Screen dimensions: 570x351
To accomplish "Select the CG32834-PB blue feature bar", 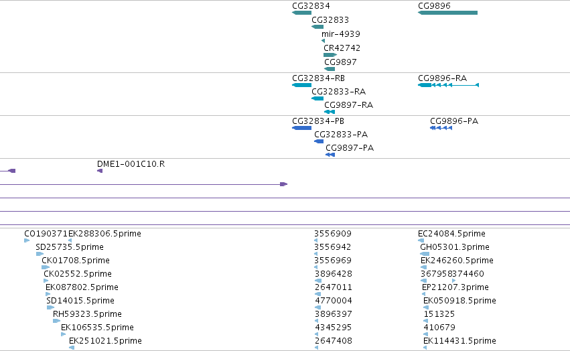I will pyautogui.click(x=301, y=128).
